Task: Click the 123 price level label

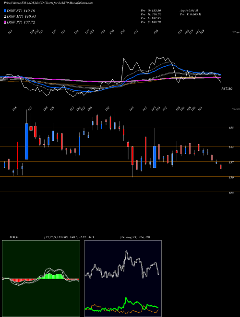Action: click(x=231, y=193)
